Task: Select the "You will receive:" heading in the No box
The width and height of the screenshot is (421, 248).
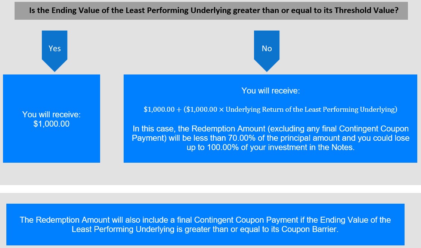Action: click(270, 91)
